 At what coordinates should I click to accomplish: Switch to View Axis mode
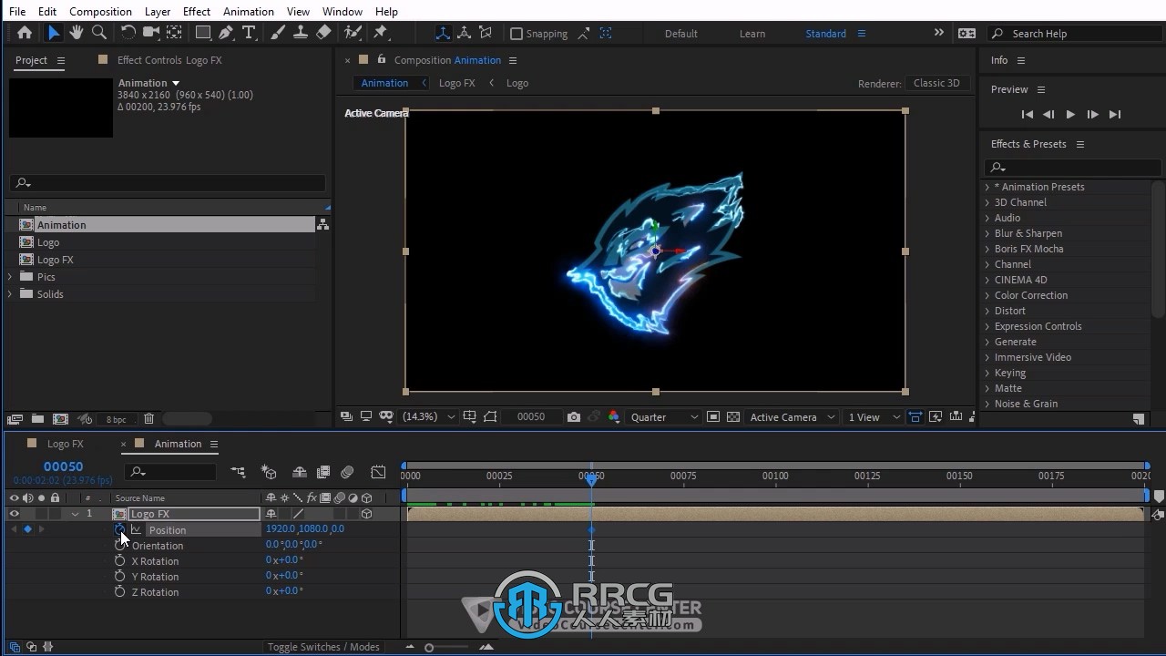pyautogui.click(x=486, y=33)
